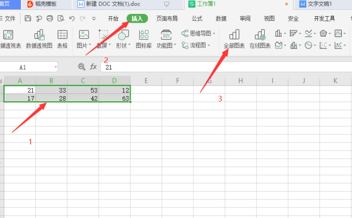Image resolution: width=352 pixels, height=218 pixels.
Task: Switch to 工作簿1 workbook tab
Action: (239, 4)
